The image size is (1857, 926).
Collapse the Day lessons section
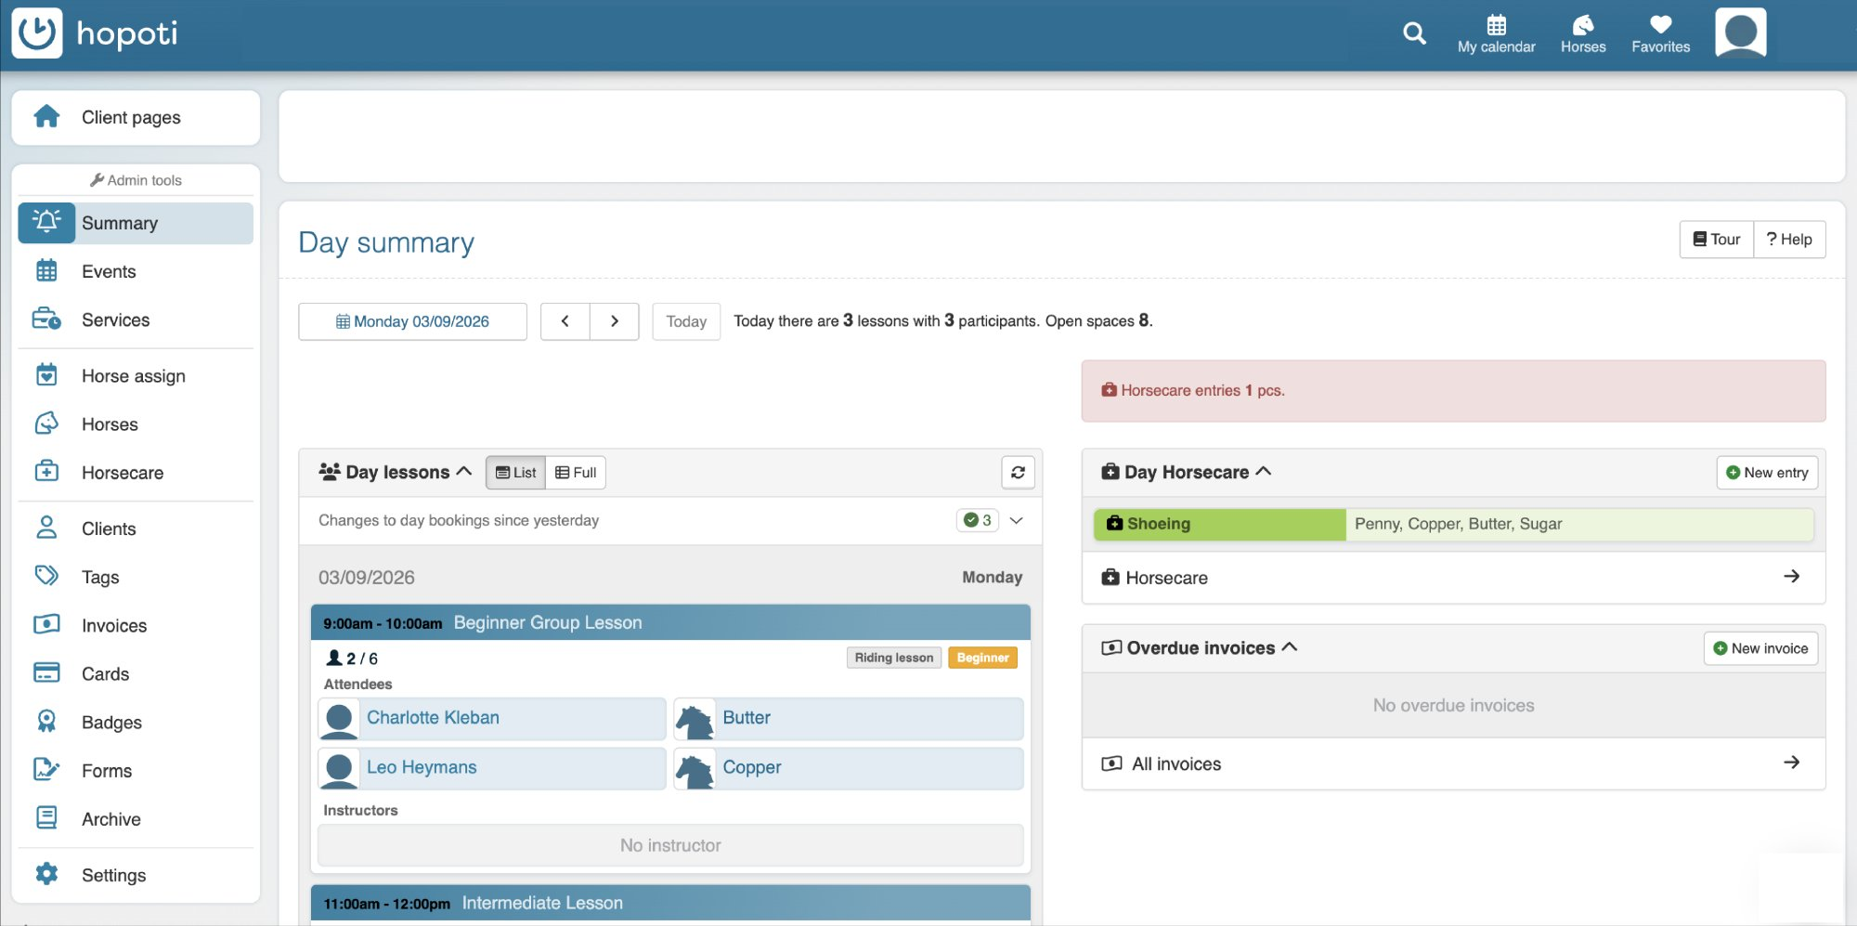465,471
